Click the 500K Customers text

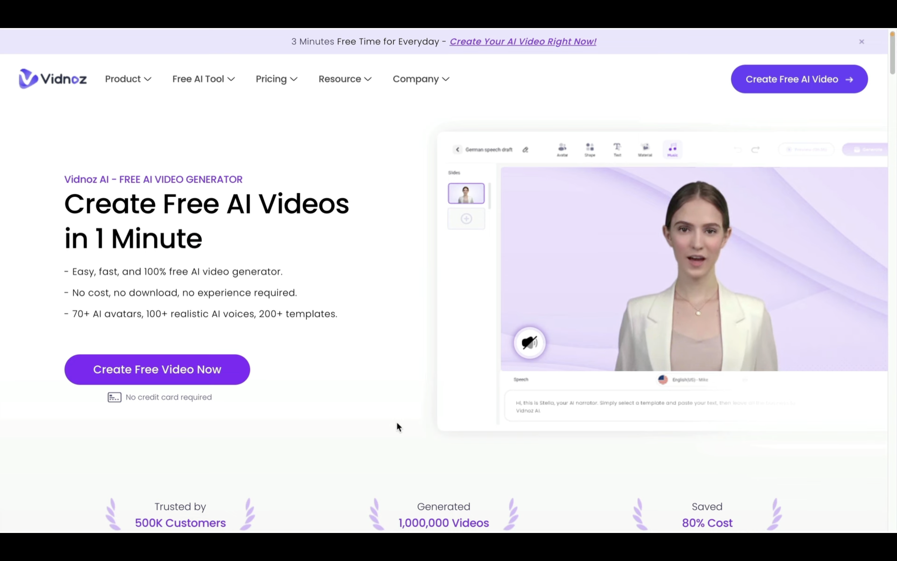tap(180, 523)
